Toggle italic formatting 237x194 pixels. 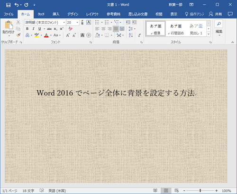33,29
